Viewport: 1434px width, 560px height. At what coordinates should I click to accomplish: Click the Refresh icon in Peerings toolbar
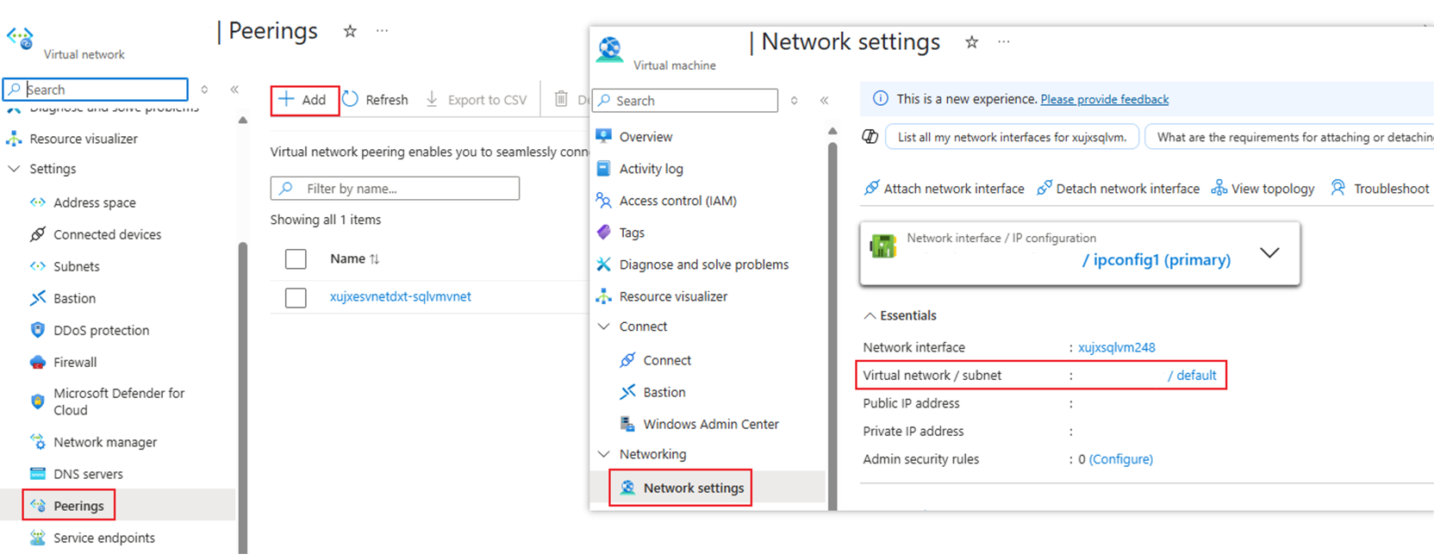351,99
